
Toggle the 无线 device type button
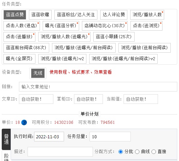pyautogui.click(x=38, y=73)
